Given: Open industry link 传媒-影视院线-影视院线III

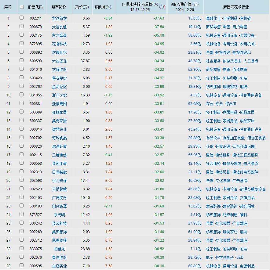Looking at the screenshot, I should pyautogui.click(x=228, y=52).
